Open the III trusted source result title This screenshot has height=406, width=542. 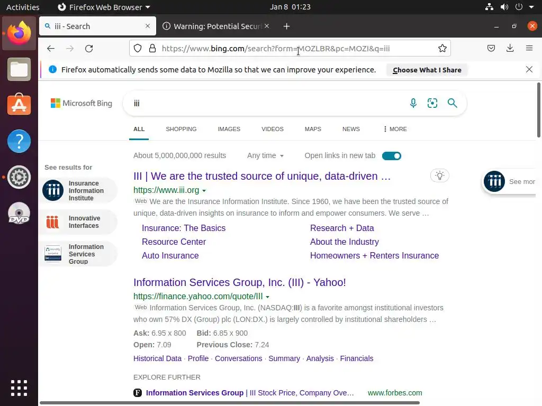click(262, 176)
